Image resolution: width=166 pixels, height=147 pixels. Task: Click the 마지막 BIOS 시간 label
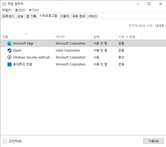point(141,26)
